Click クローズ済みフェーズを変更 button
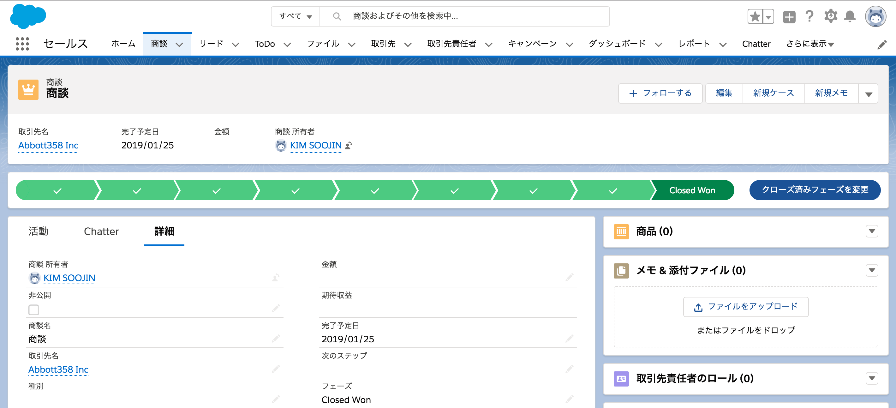The image size is (896, 408). tap(815, 190)
